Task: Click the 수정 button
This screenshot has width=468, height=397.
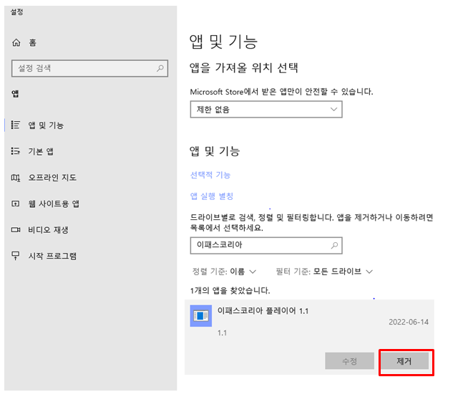Action: click(x=349, y=361)
